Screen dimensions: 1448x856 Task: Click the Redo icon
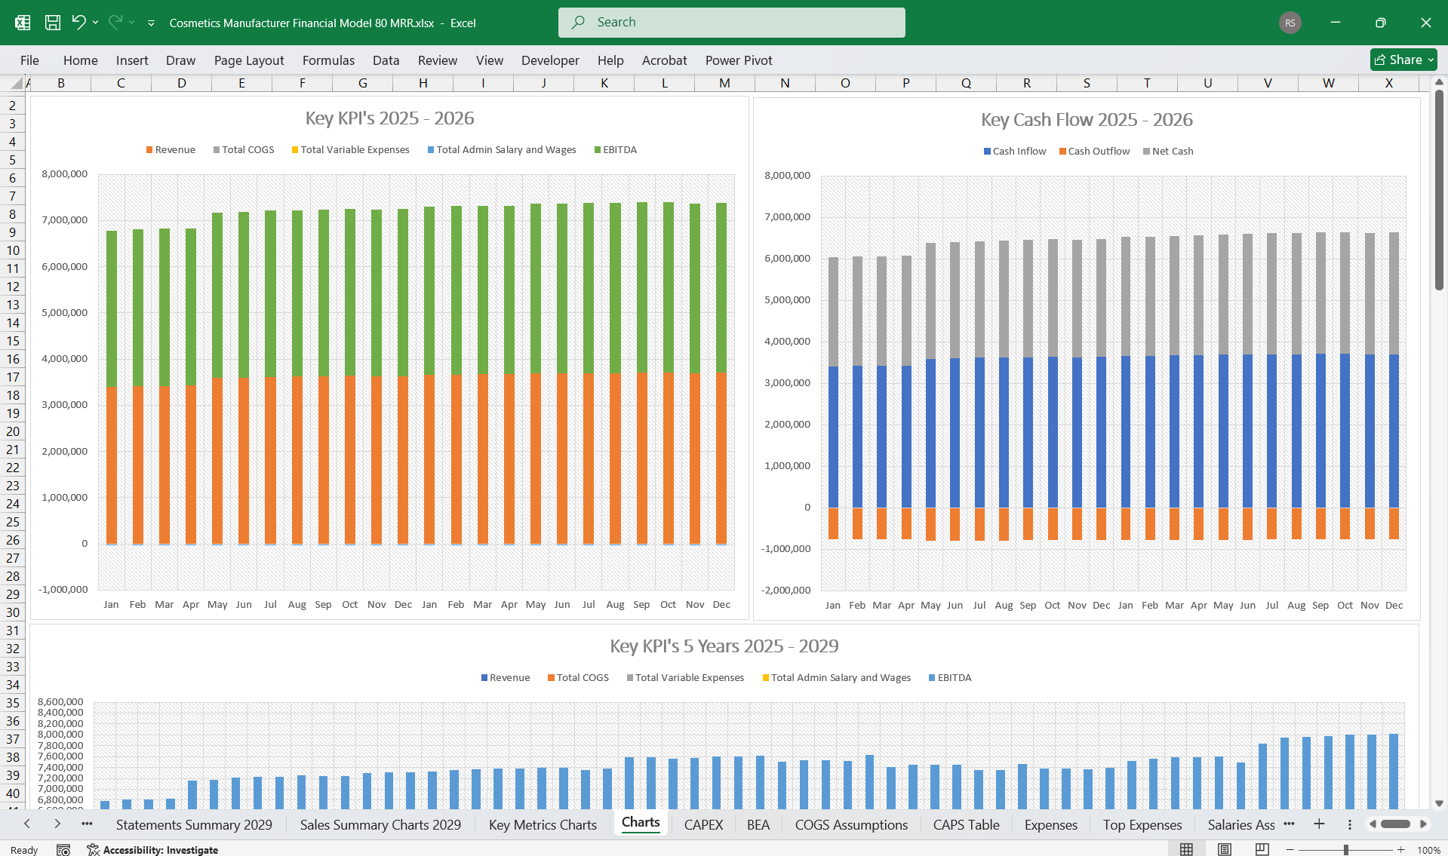coord(115,23)
